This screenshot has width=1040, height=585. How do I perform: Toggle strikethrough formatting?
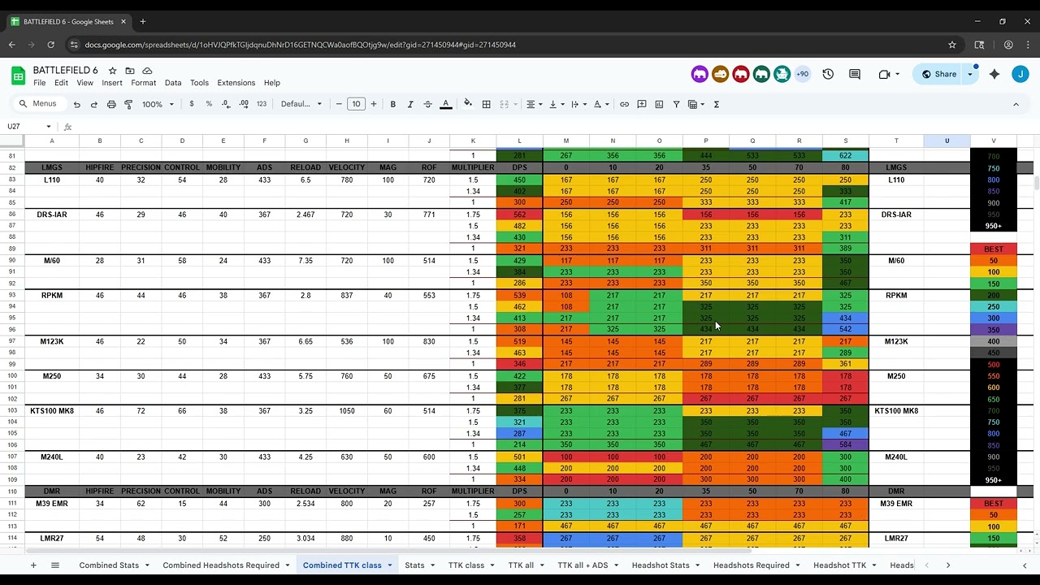428,104
